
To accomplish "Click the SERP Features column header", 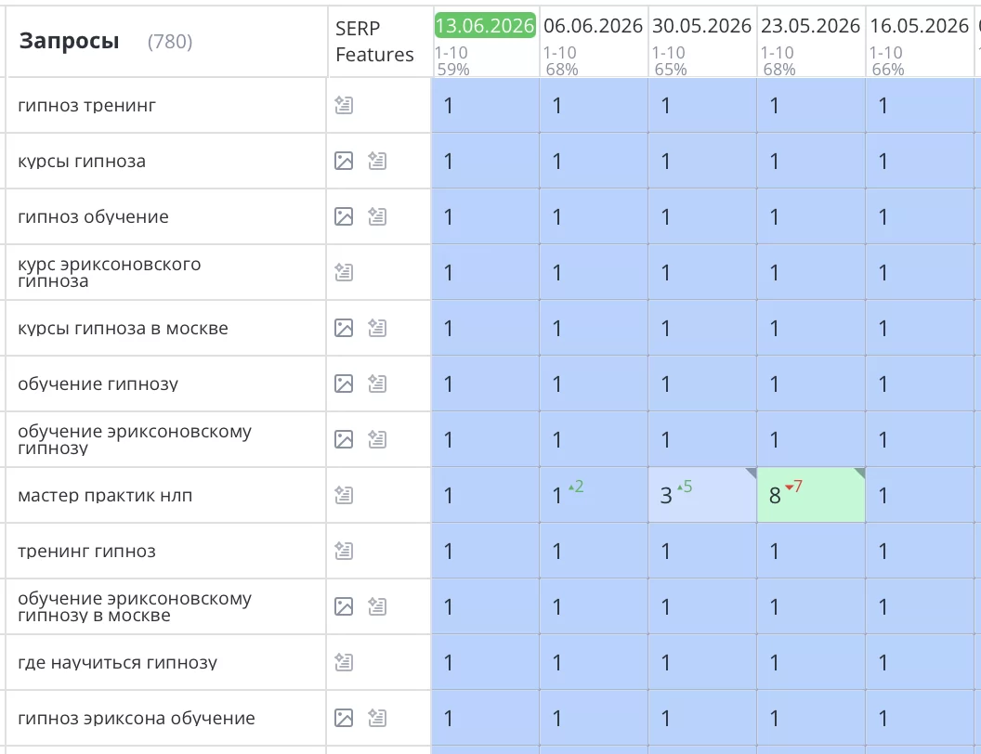I will tap(374, 41).
